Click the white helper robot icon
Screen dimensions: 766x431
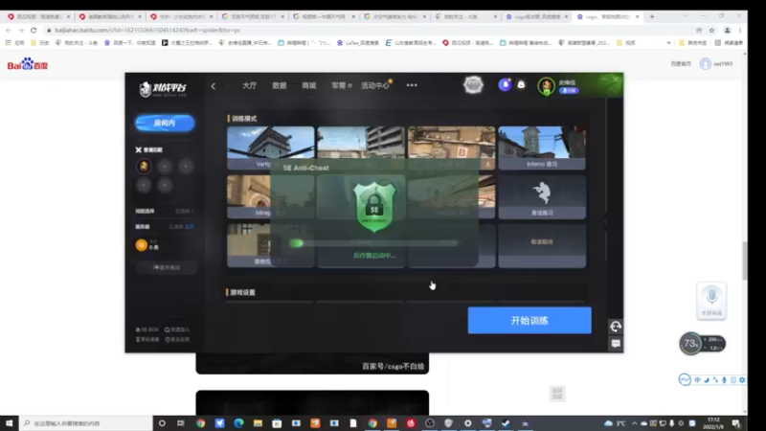pos(521,85)
